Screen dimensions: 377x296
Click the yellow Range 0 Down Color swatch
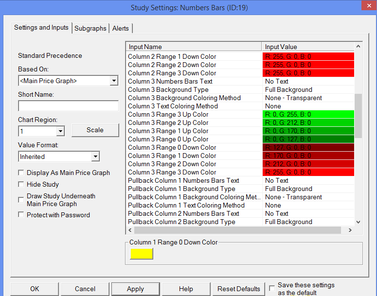(x=142, y=254)
